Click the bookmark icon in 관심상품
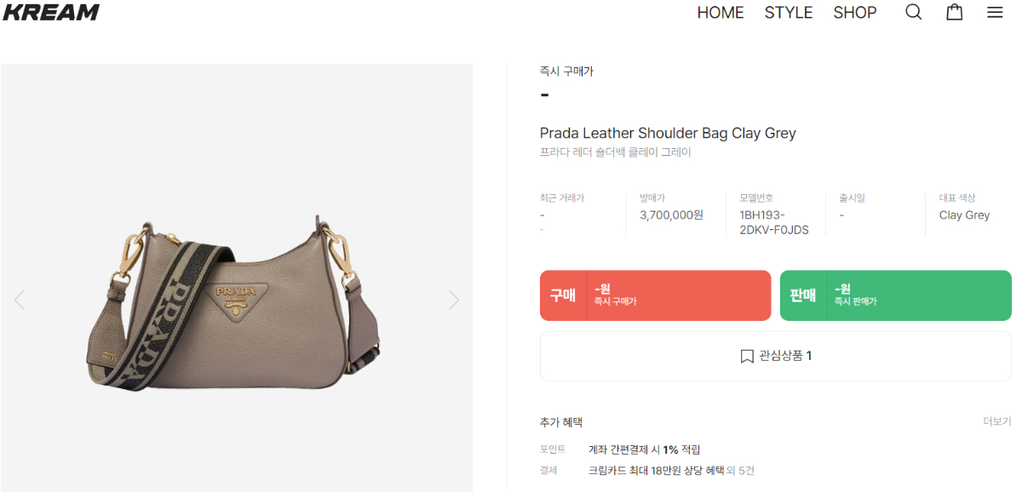The image size is (1022, 492). tap(747, 357)
